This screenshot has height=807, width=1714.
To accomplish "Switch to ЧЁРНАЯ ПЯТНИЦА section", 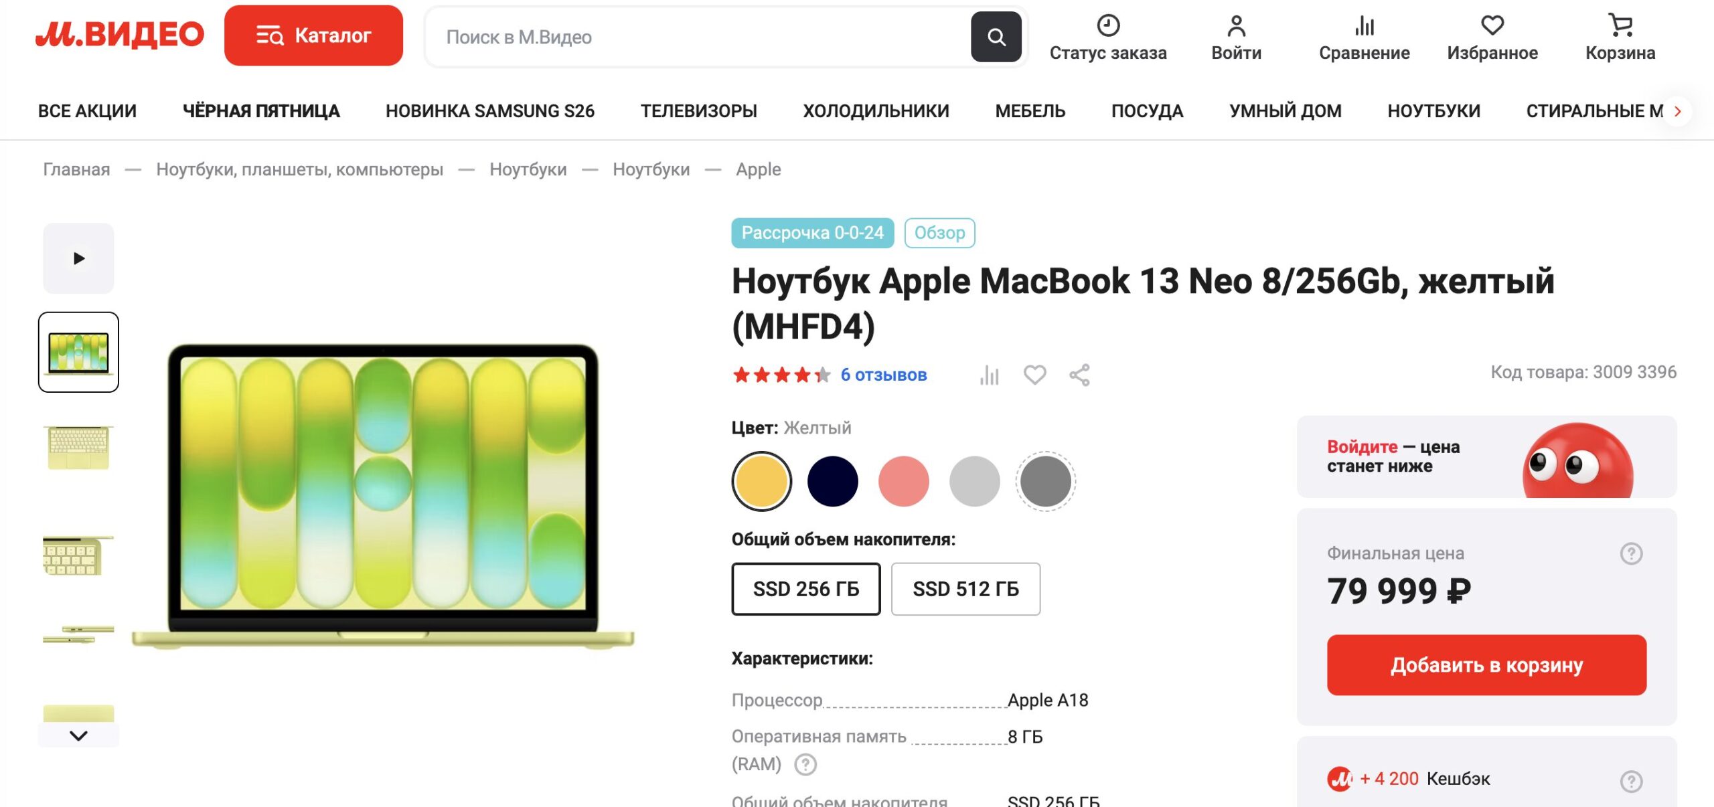I will click(x=261, y=111).
